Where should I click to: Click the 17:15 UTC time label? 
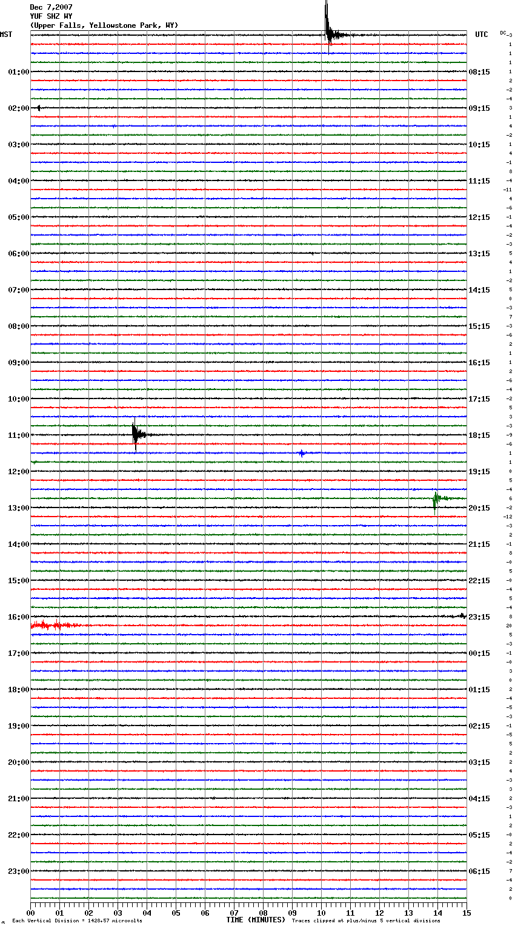click(479, 399)
